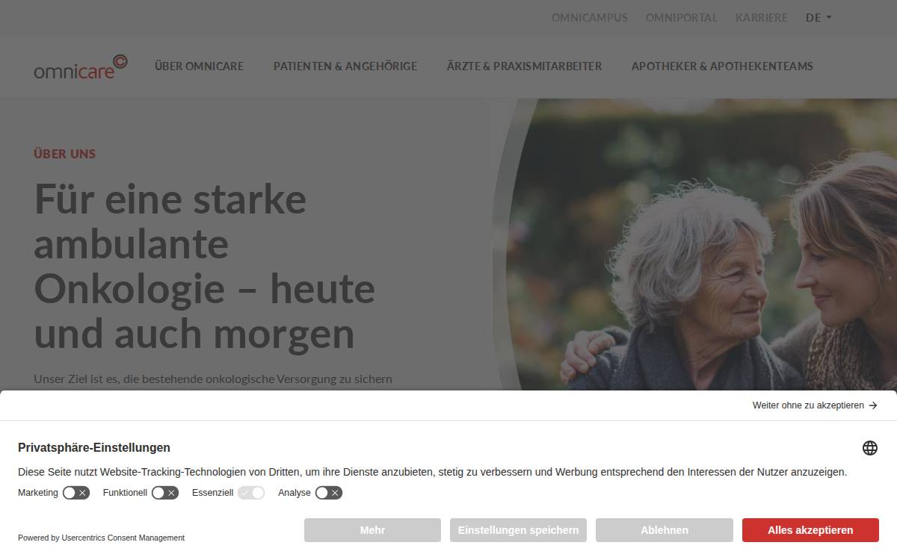897x560 pixels.
Task: Open the Apotheker & Apothekenteams menu
Action: pos(722,66)
